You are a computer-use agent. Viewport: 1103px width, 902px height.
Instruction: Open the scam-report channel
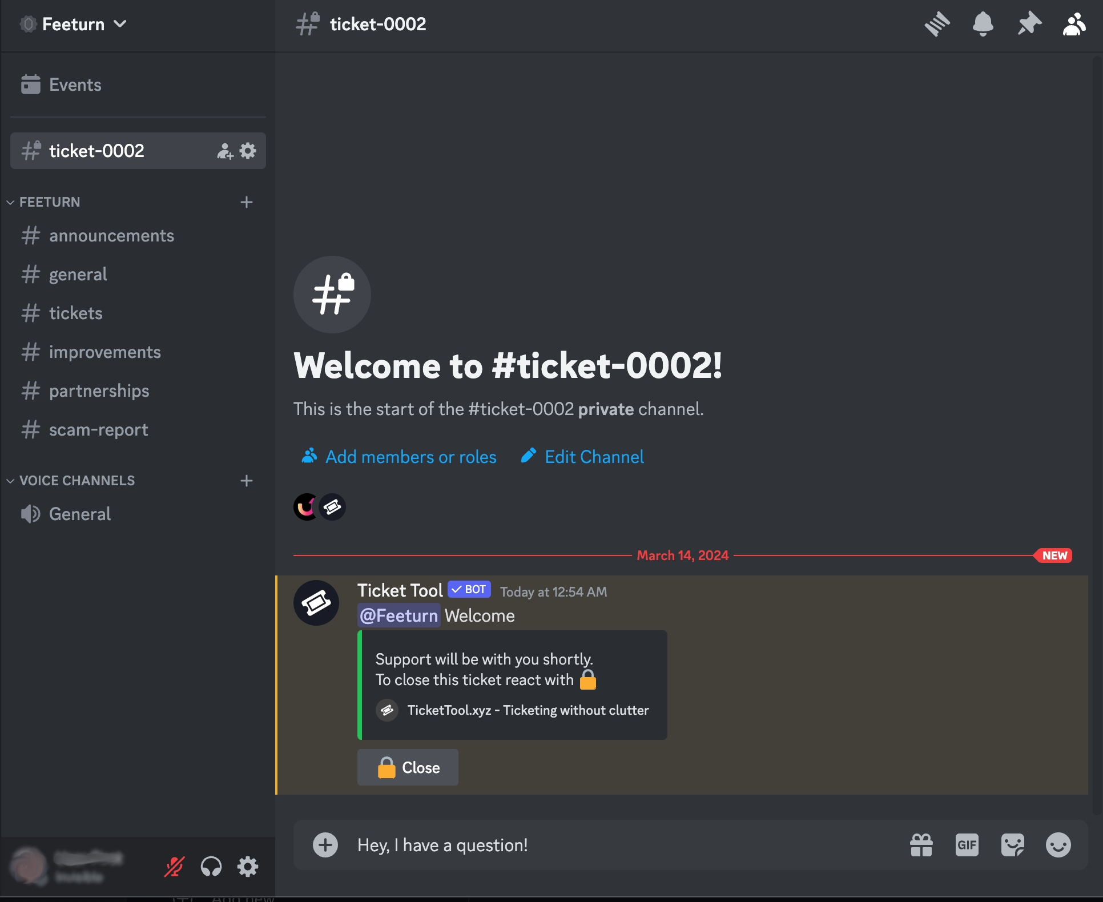click(98, 430)
